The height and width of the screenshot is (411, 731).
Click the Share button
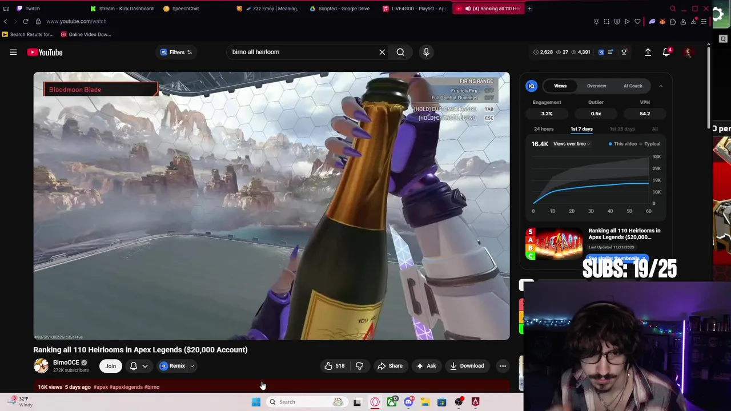(390, 366)
